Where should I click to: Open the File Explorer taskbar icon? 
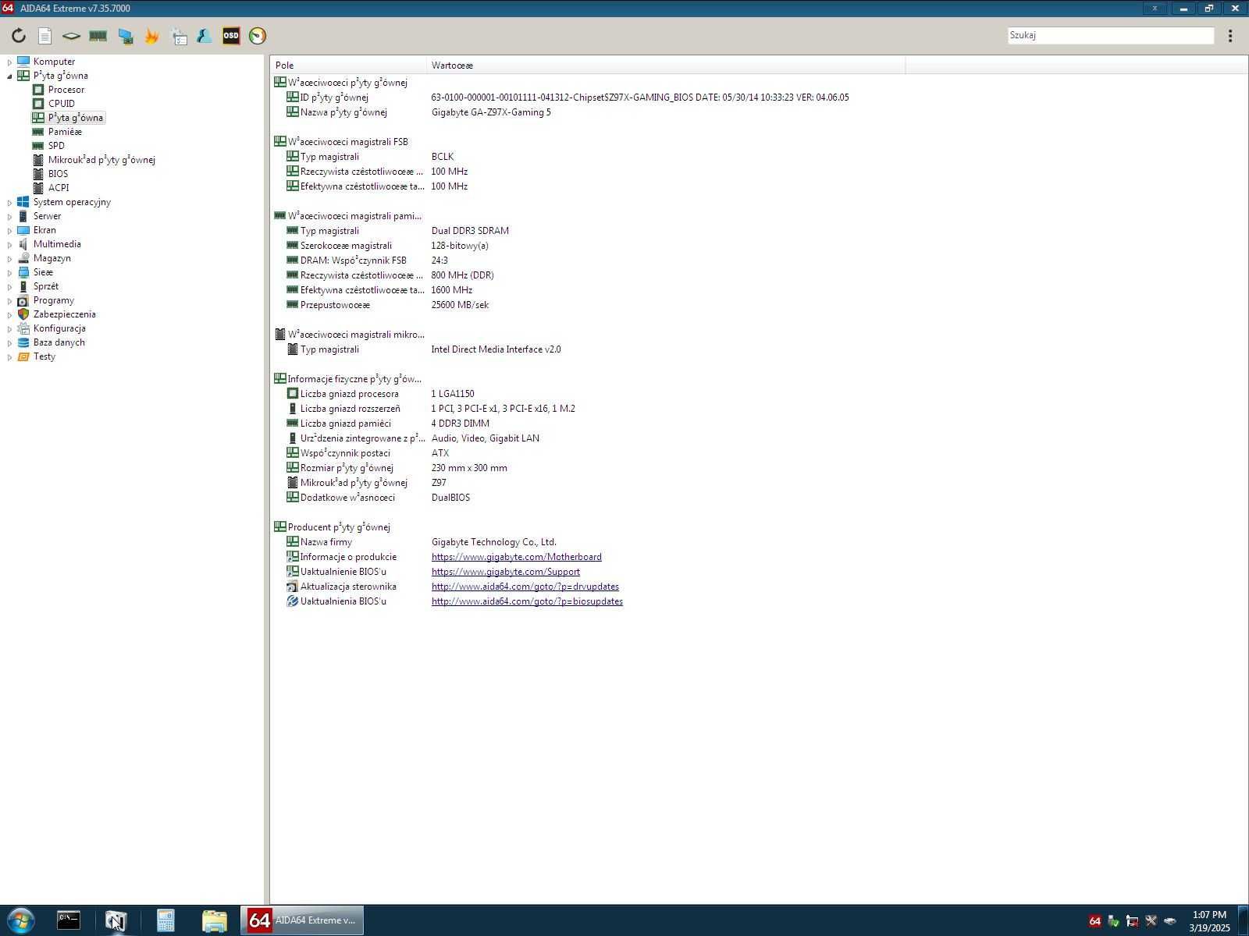[214, 921]
